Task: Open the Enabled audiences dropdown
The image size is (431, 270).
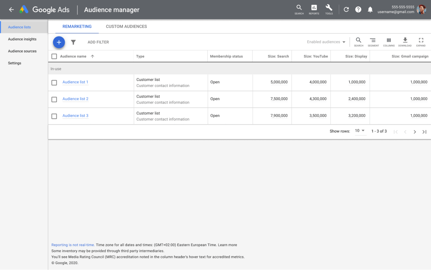Action: (325, 42)
